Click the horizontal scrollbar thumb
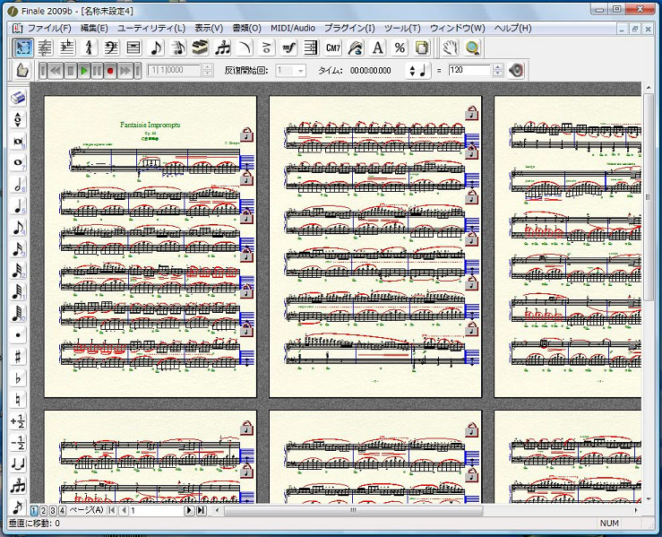 [353, 510]
